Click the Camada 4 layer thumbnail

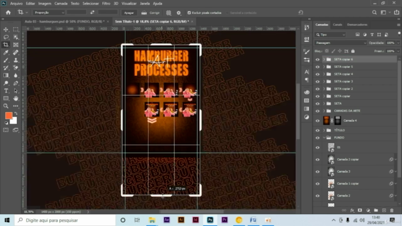(x=327, y=121)
